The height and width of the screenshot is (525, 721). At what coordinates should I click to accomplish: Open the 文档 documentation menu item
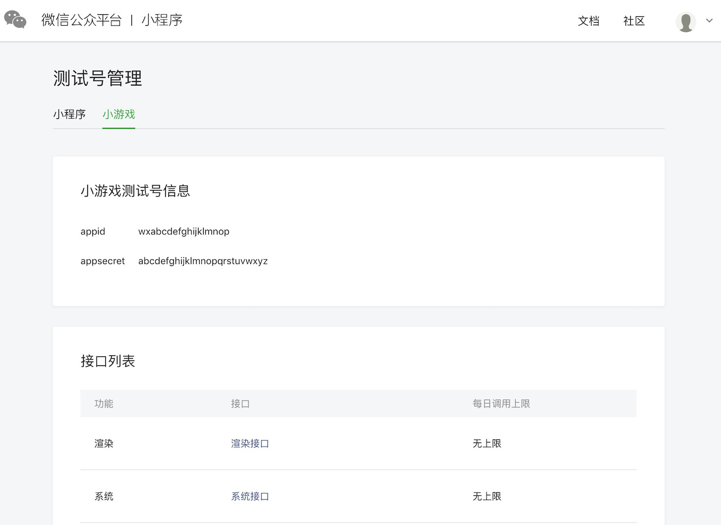[x=588, y=21]
